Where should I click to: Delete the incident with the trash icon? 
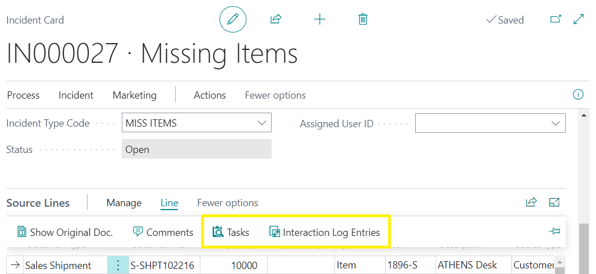[x=363, y=19]
